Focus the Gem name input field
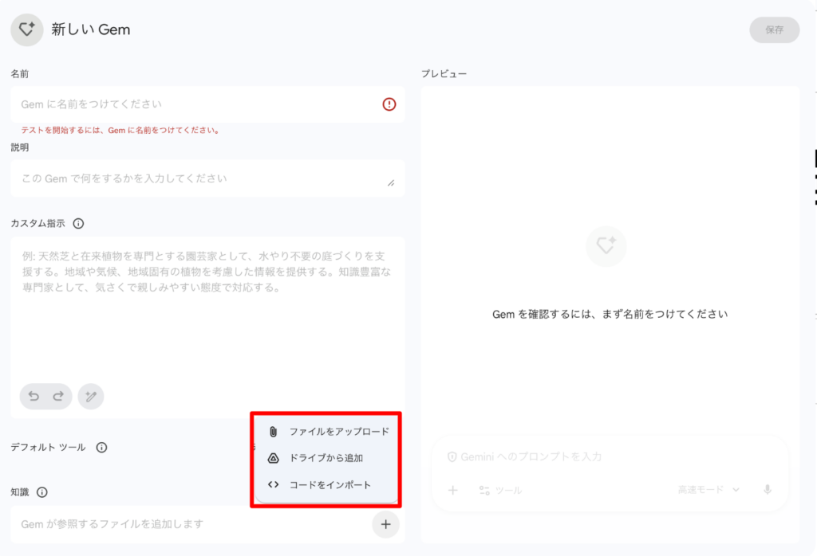Screen dimensions: 817x556 tap(191, 104)
